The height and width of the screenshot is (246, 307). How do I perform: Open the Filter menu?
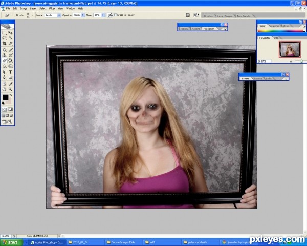[x=52, y=8]
